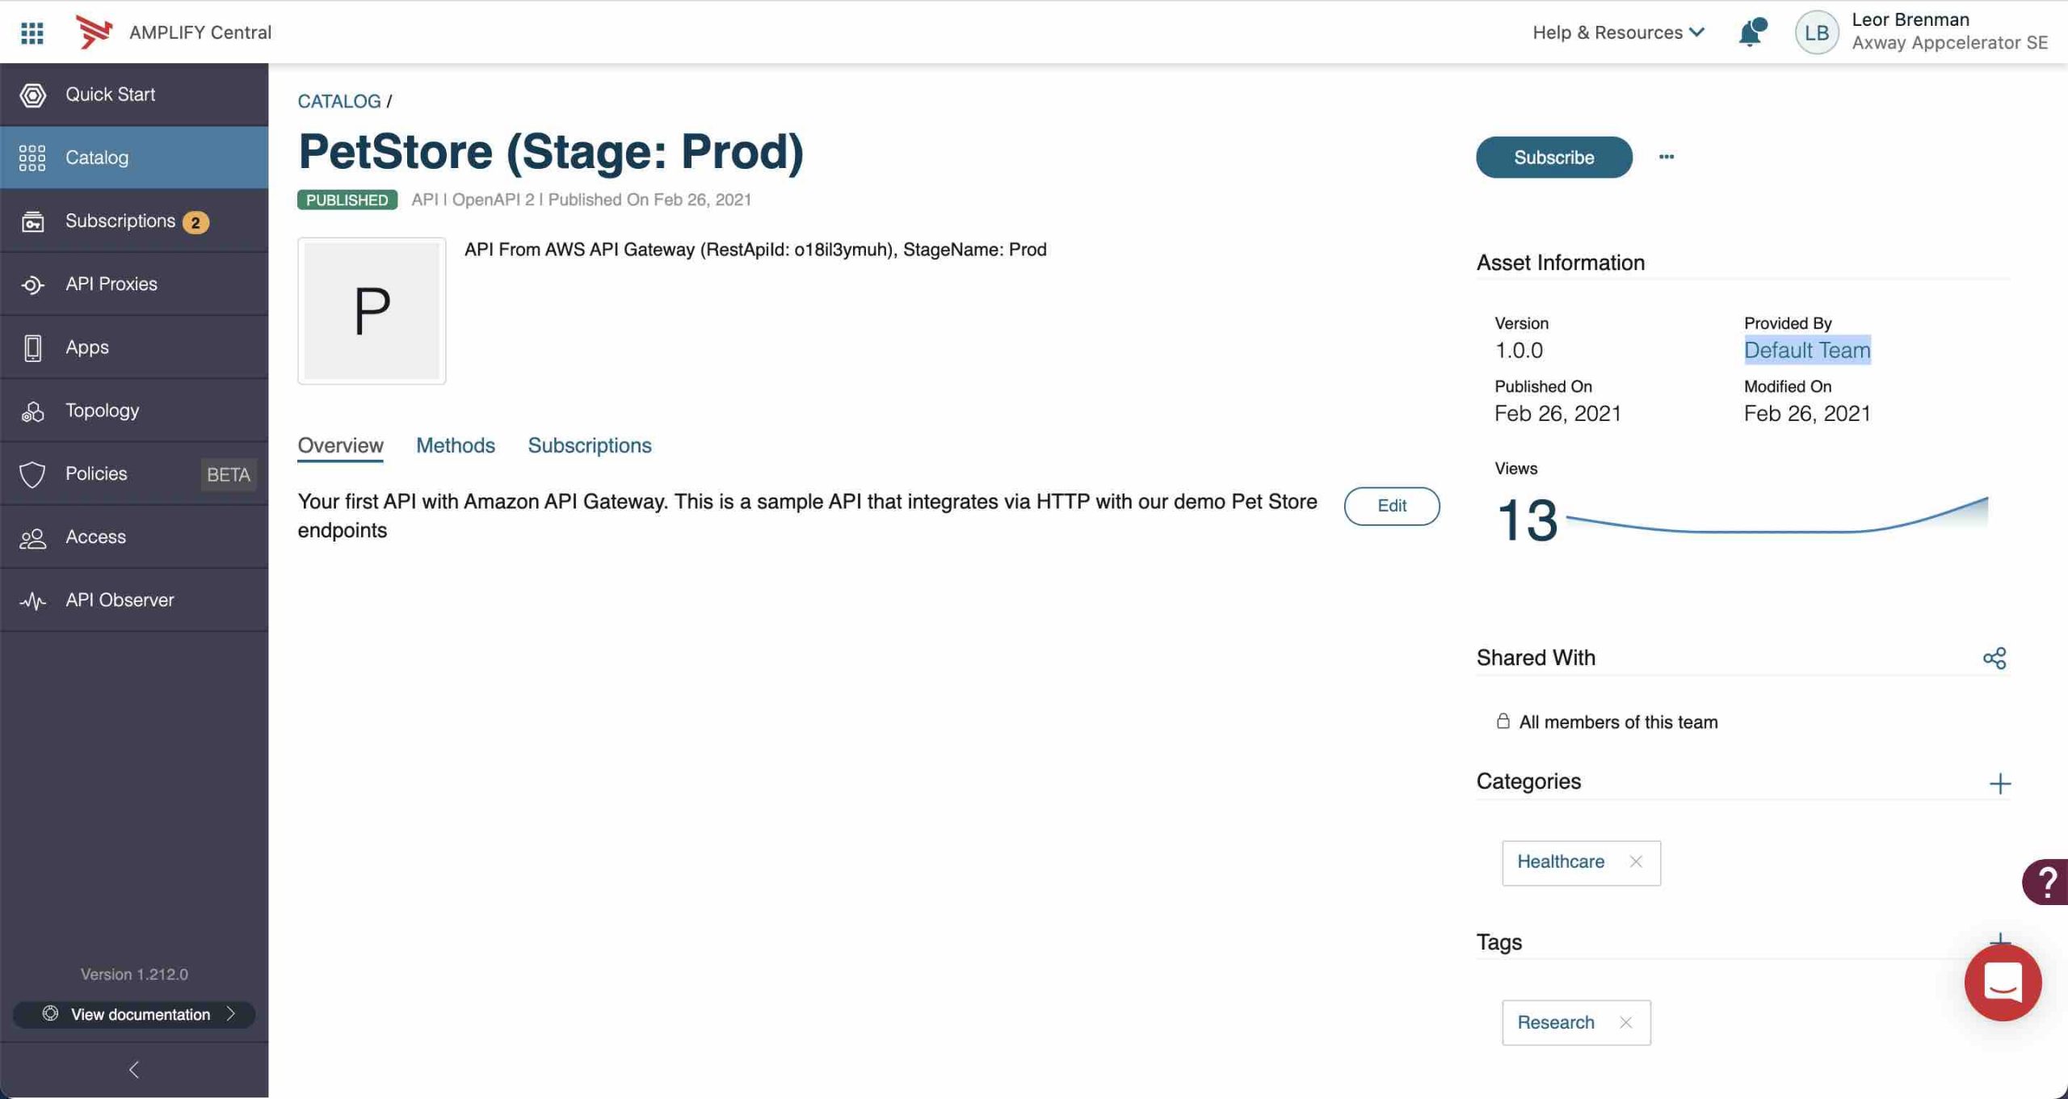Click the Policies shield icon

click(32, 474)
